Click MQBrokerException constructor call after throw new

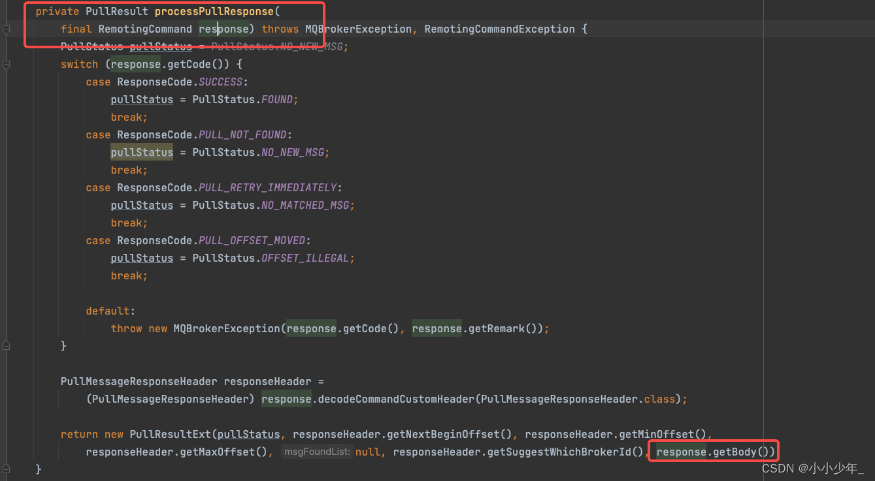227,329
